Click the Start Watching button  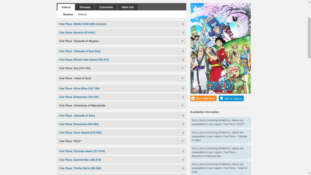tap(203, 98)
